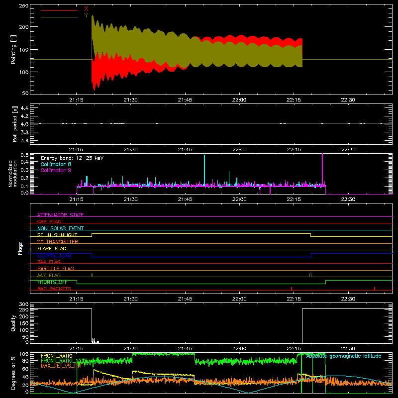Click the green FRONT_RATIO_1225 legend entry

pyautogui.click(x=64, y=361)
